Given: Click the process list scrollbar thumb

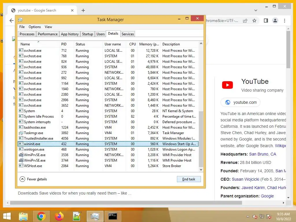Looking at the screenshot, I should point(201,139).
